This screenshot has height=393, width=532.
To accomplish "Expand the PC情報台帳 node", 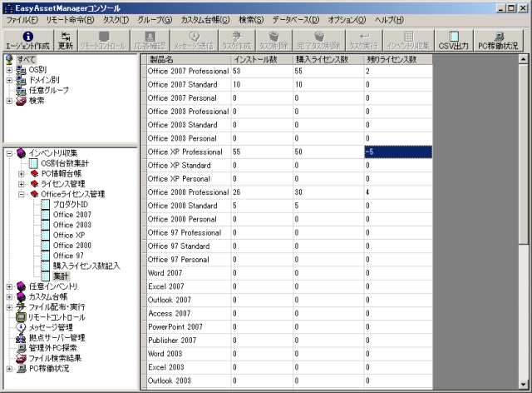I will tap(22, 174).
